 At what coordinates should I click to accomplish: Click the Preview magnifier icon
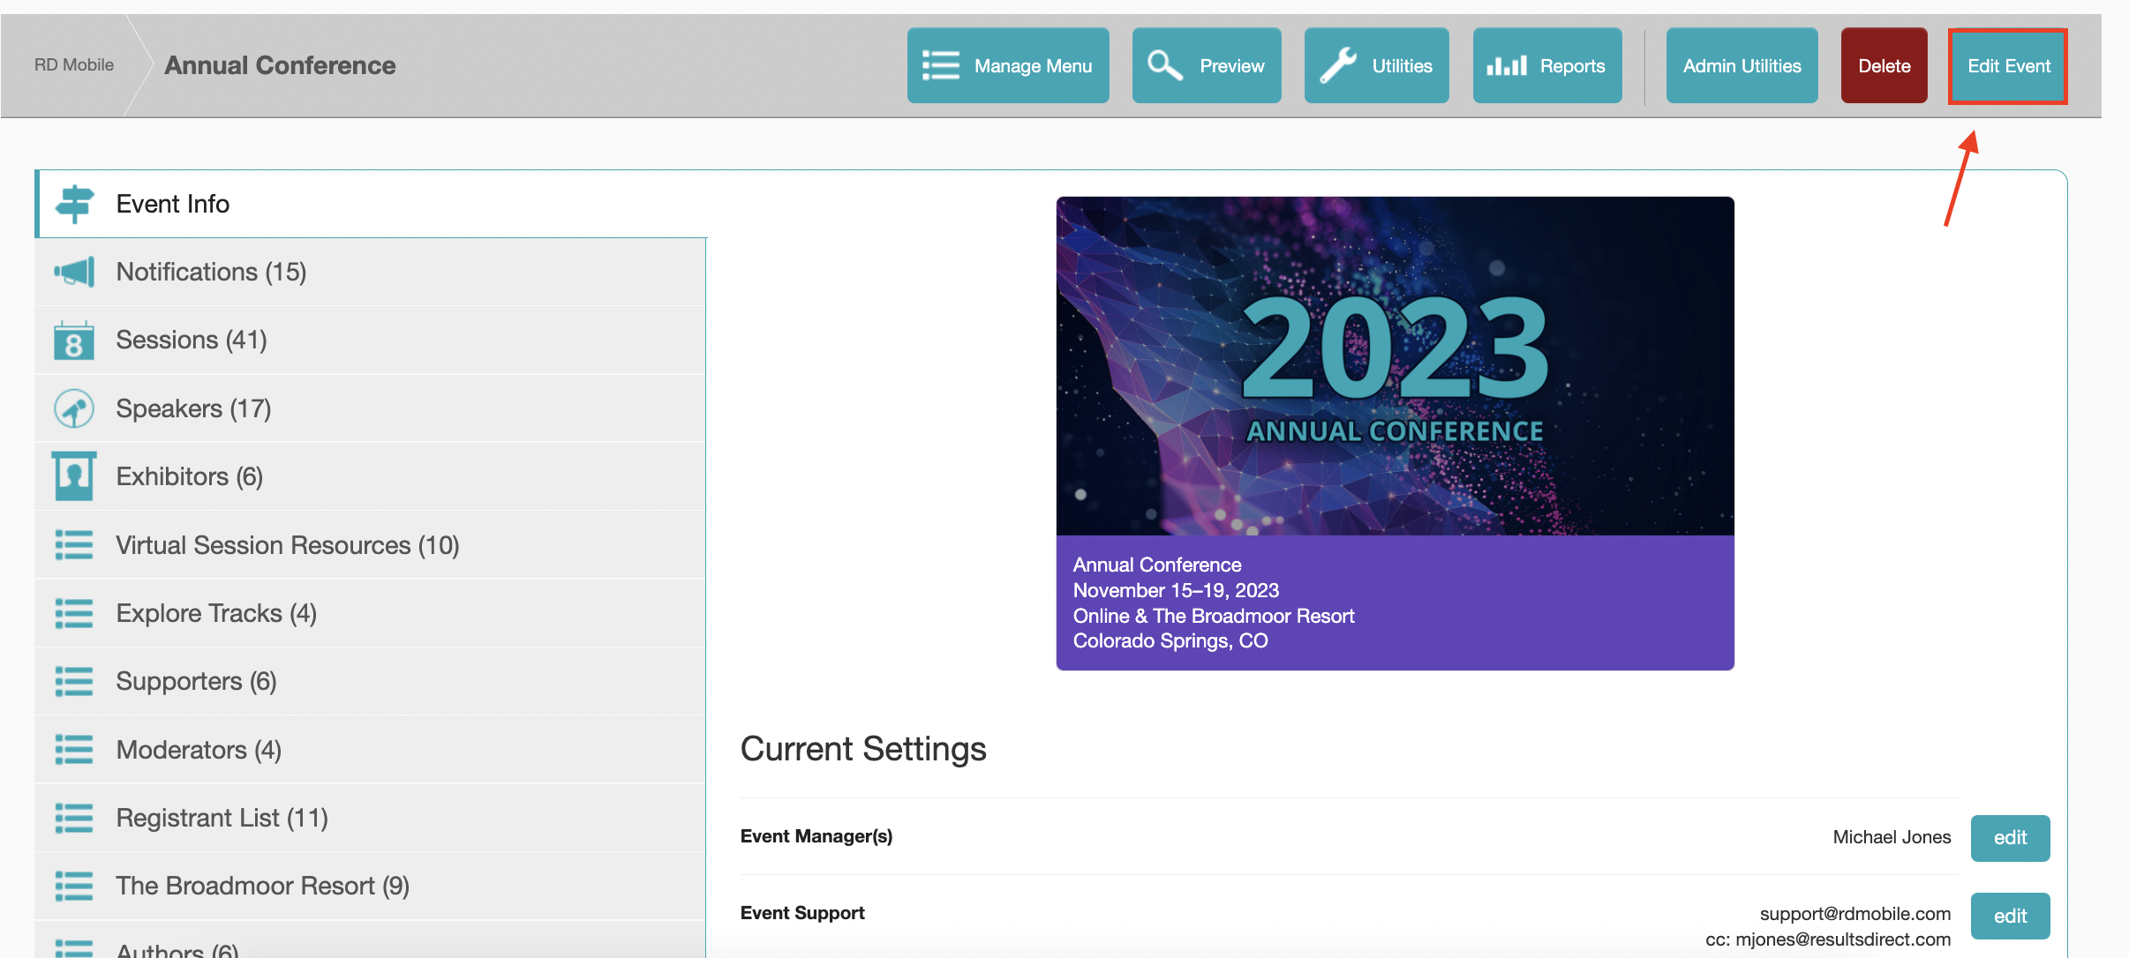pos(1164,65)
